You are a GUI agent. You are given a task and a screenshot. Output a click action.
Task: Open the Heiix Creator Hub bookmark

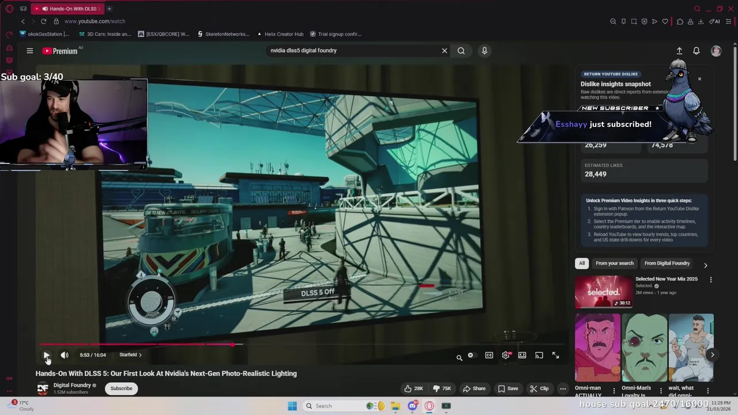[x=280, y=34]
